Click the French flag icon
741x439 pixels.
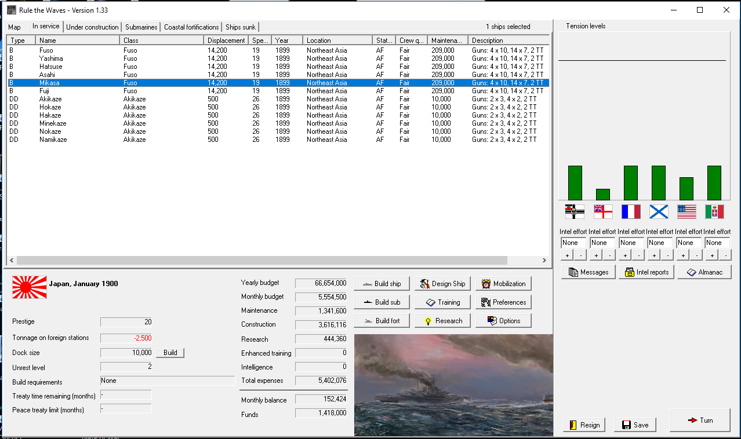[631, 212]
